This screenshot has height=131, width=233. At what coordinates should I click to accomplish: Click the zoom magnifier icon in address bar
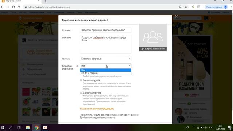[x=180, y=7]
